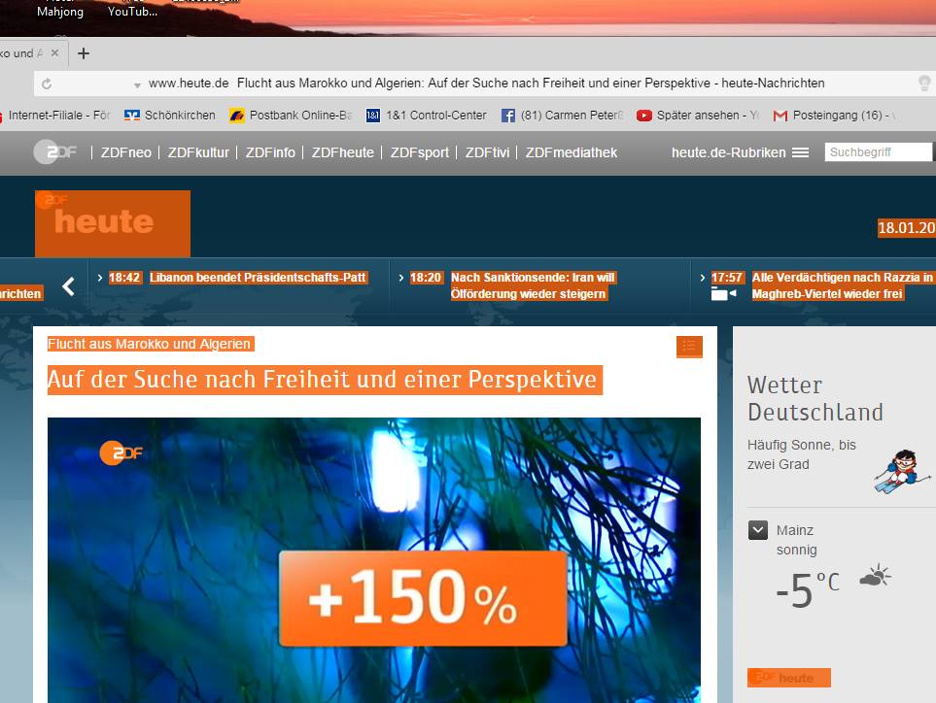
Task: Select ZDFsport in the top navigation
Action: click(419, 152)
